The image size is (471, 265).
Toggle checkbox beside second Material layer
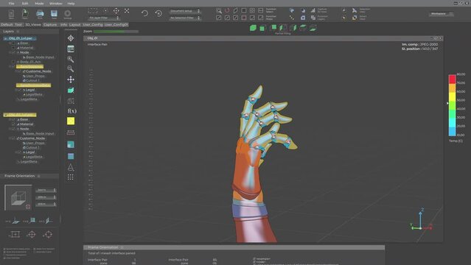point(13,124)
